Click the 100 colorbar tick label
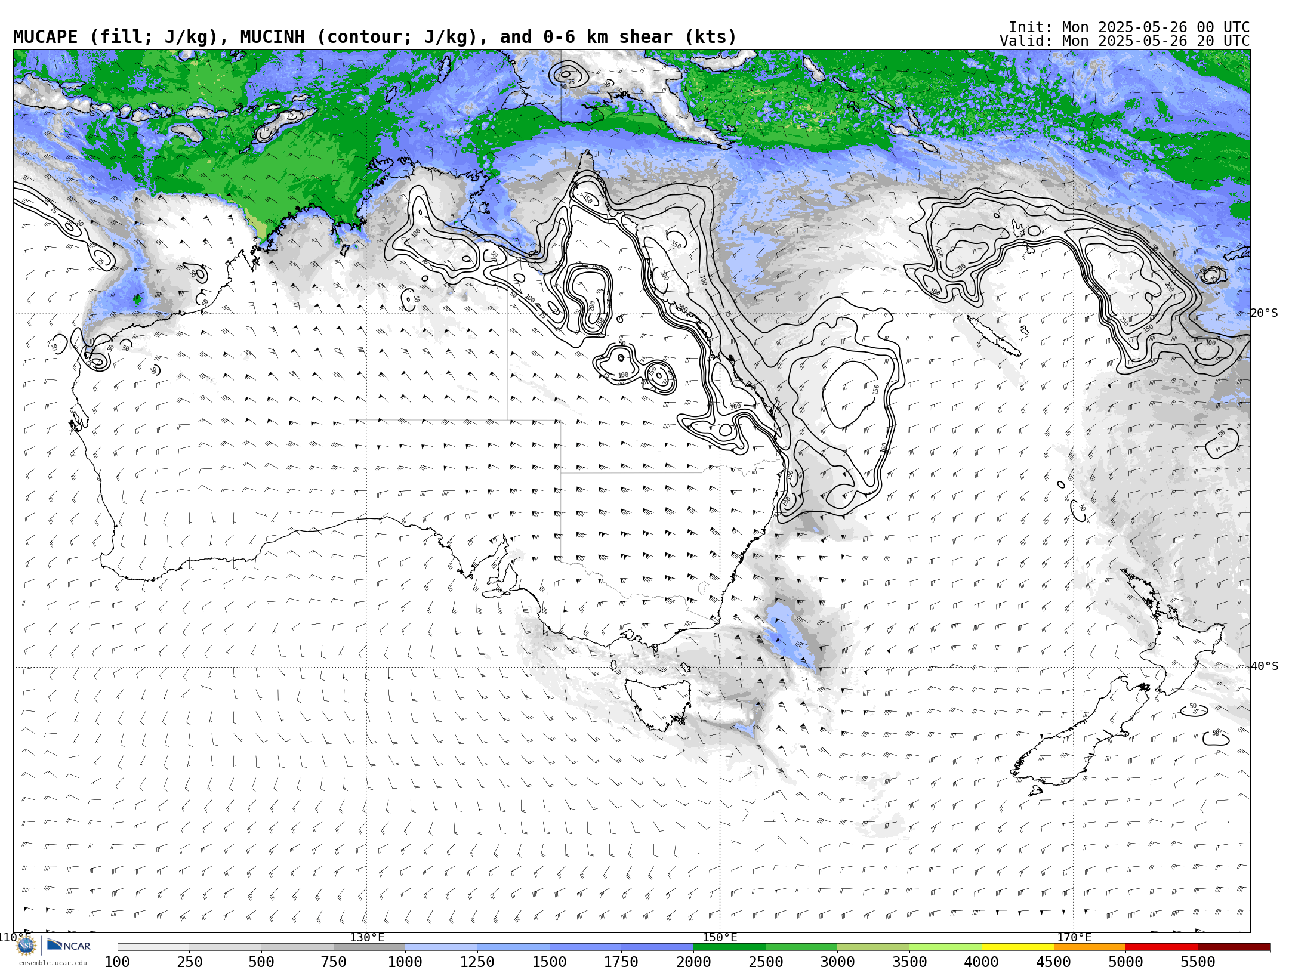Screen dimensions: 1289x970 [117, 962]
